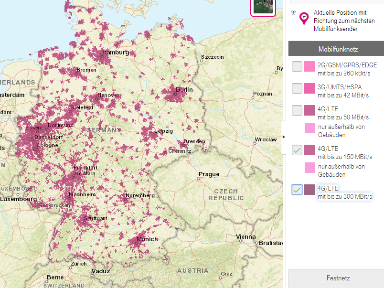Click the Poznan city label on the map

pos(263,94)
